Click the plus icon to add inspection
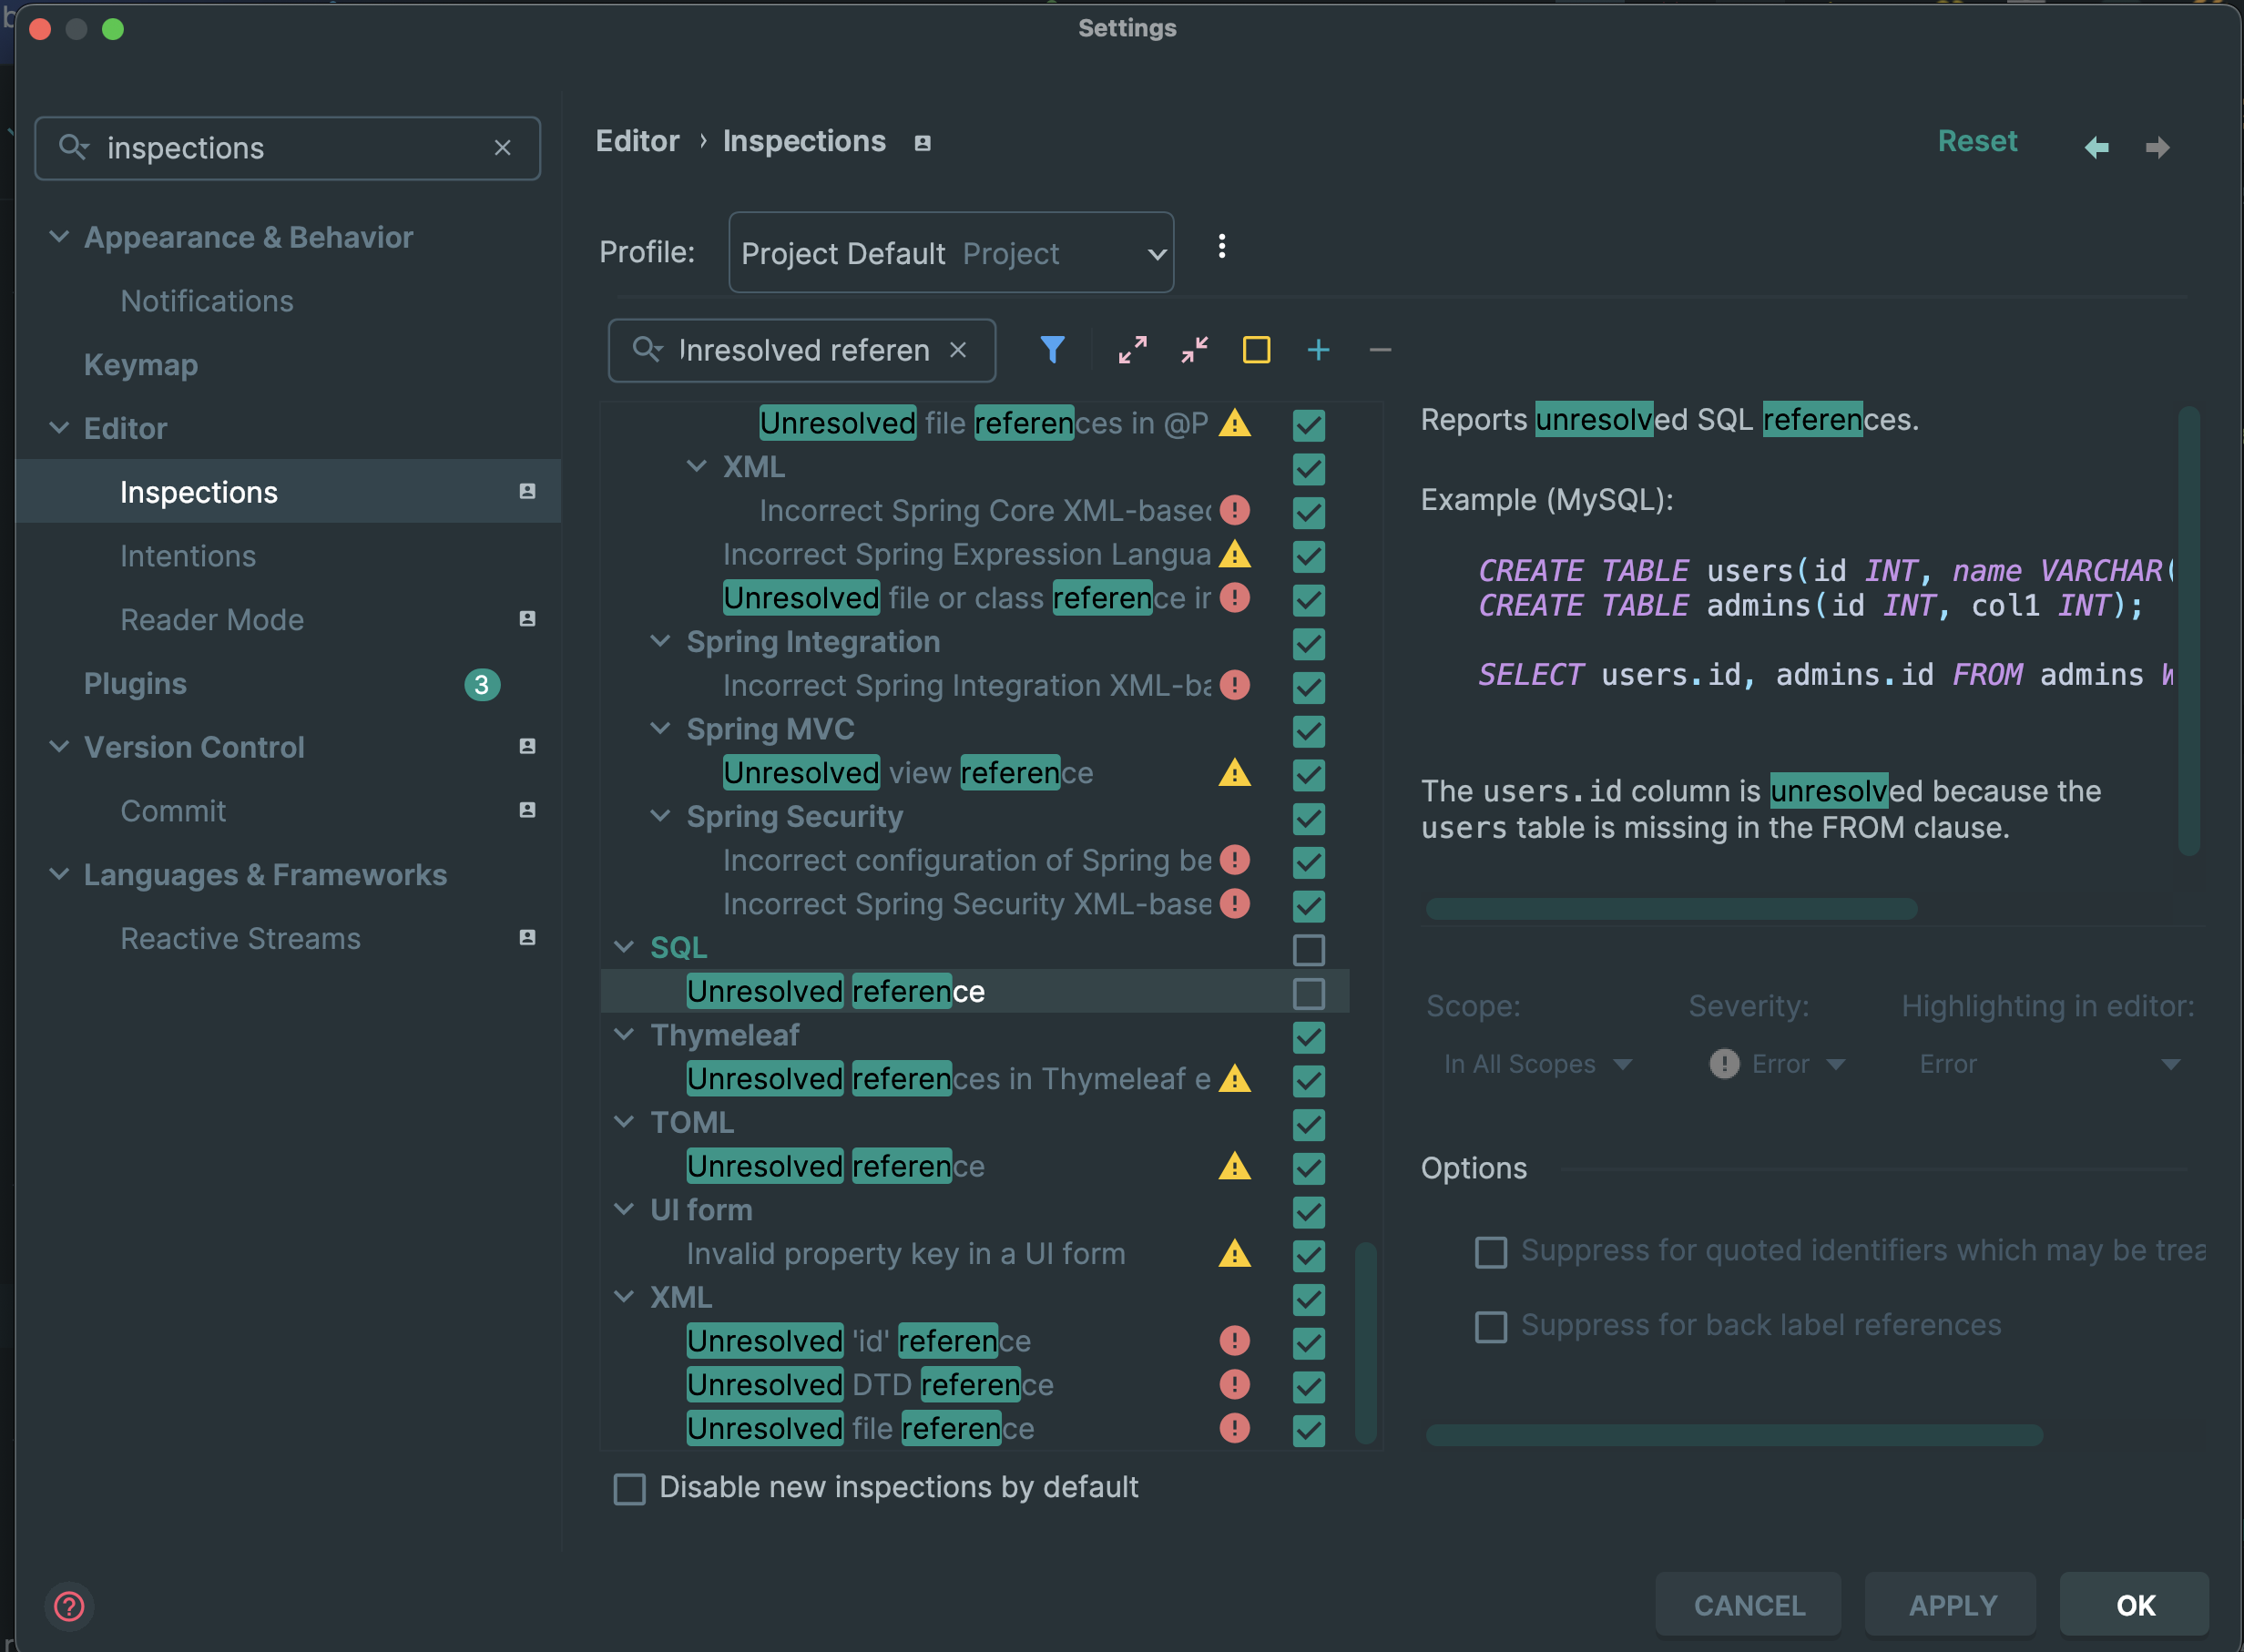2244x1652 pixels. click(1318, 350)
